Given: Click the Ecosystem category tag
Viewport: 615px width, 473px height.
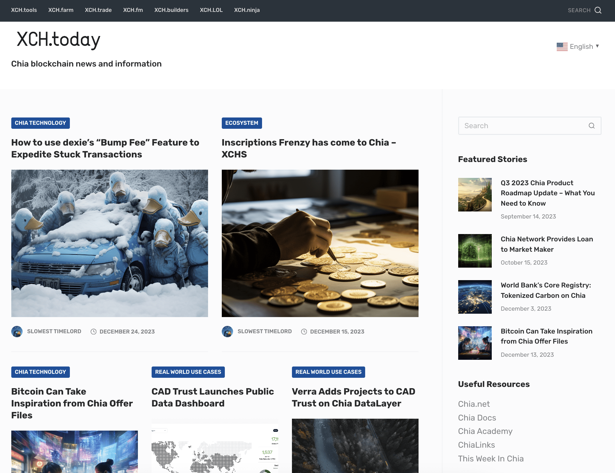Looking at the screenshot, I should tap(242, 123).
